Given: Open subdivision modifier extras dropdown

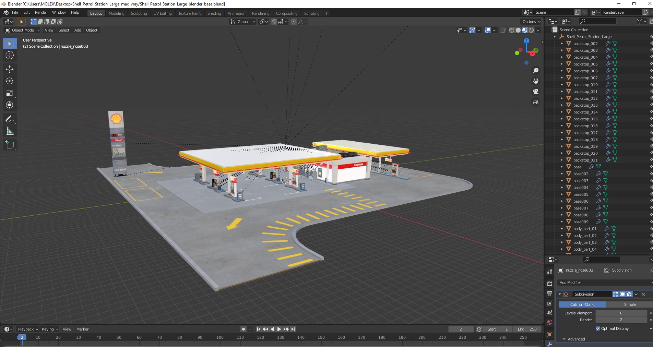Looking at the screenshot, I should tap(636, 294).
